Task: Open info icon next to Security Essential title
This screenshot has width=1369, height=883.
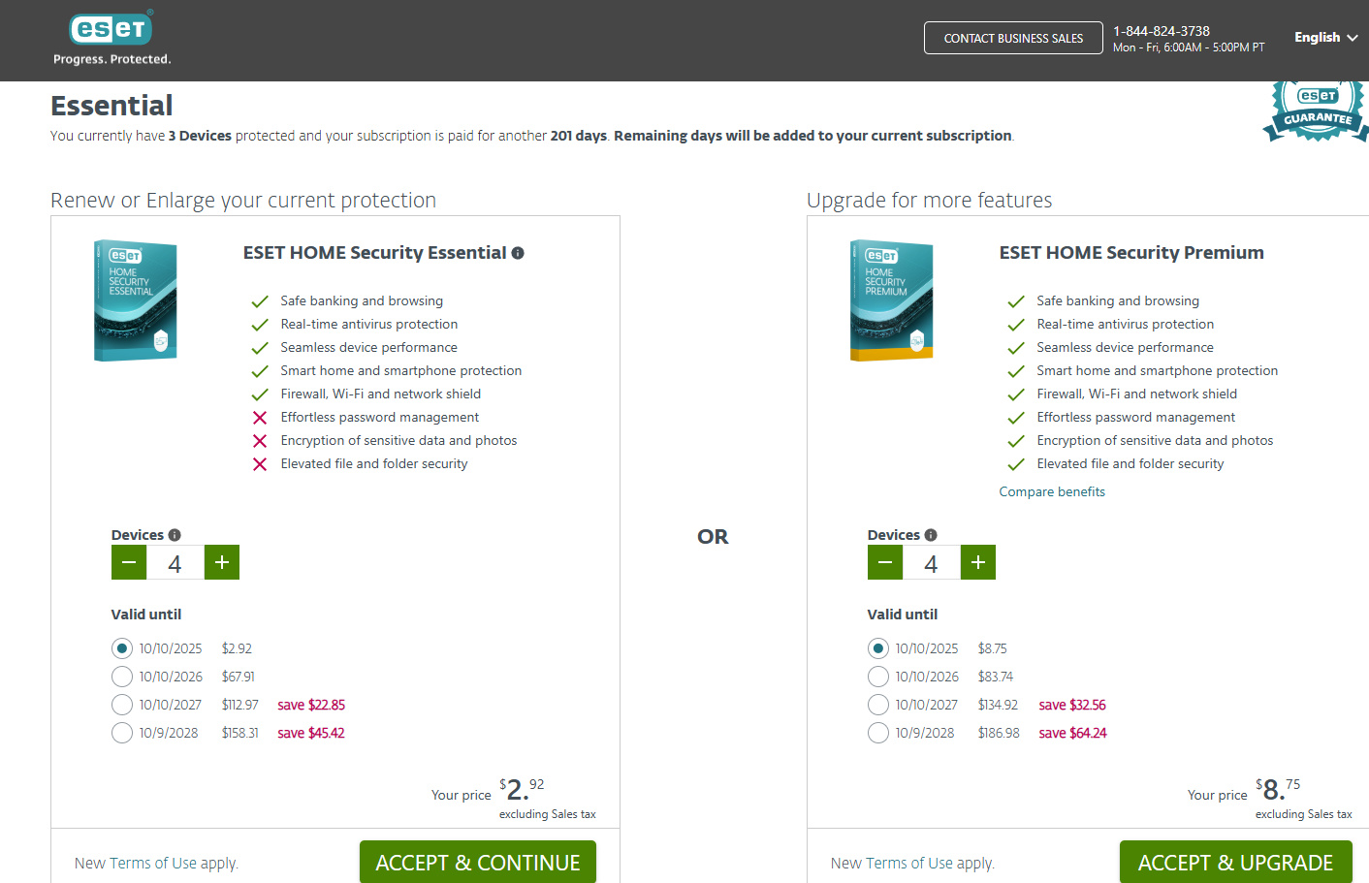Action: coord(518,253)
